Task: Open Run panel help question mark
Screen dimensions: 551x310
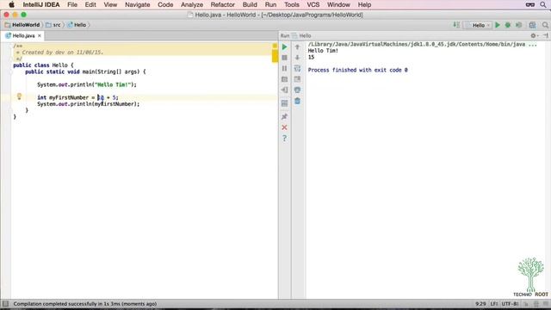Action: pos(285,138)
